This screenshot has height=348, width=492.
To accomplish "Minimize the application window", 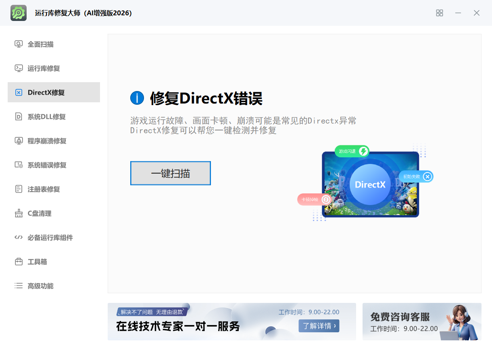I will pos(458,13).
